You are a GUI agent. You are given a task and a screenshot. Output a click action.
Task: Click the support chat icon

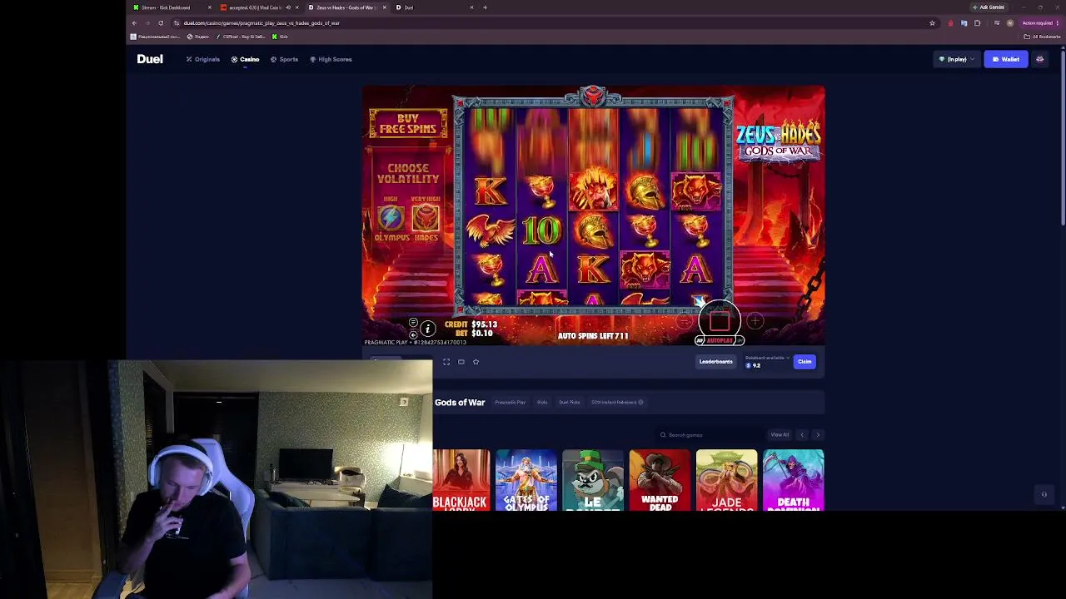pyautogui.click(x=1044, y=494)
